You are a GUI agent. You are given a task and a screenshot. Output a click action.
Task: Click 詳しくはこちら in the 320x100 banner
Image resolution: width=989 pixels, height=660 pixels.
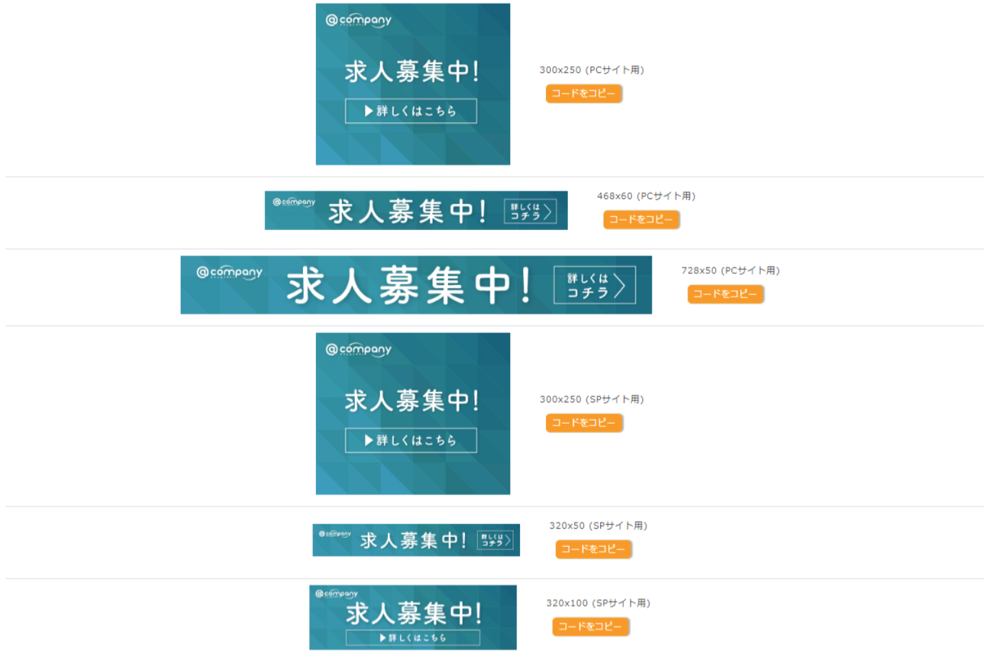[x=413, y=638]
